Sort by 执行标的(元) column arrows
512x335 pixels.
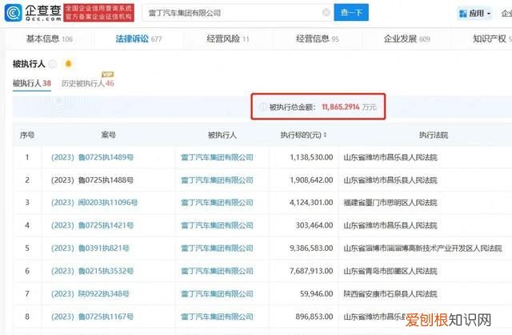coord(324,136)
